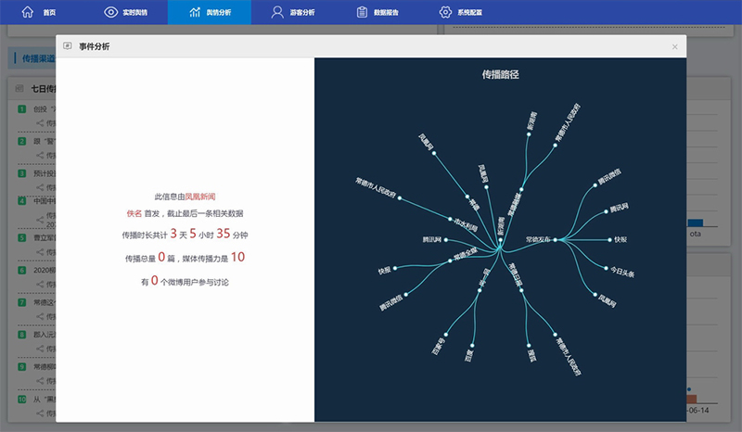The image size is (742, 432).
Task: Open 系统配置 via the gear icon
Action: (445, 12)
